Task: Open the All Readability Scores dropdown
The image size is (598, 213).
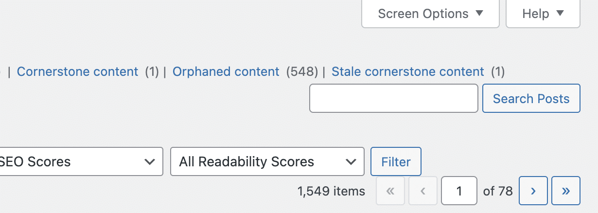Action: [267, 161]
